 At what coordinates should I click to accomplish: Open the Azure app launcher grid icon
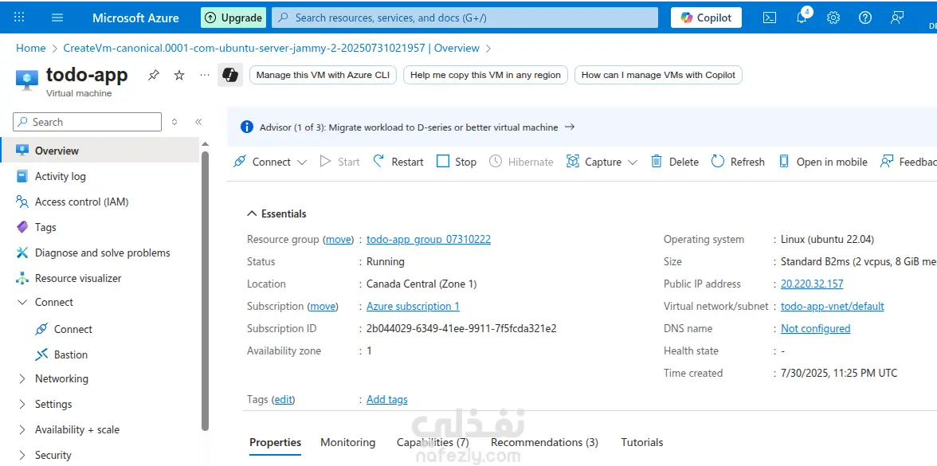tap(19, 18)
